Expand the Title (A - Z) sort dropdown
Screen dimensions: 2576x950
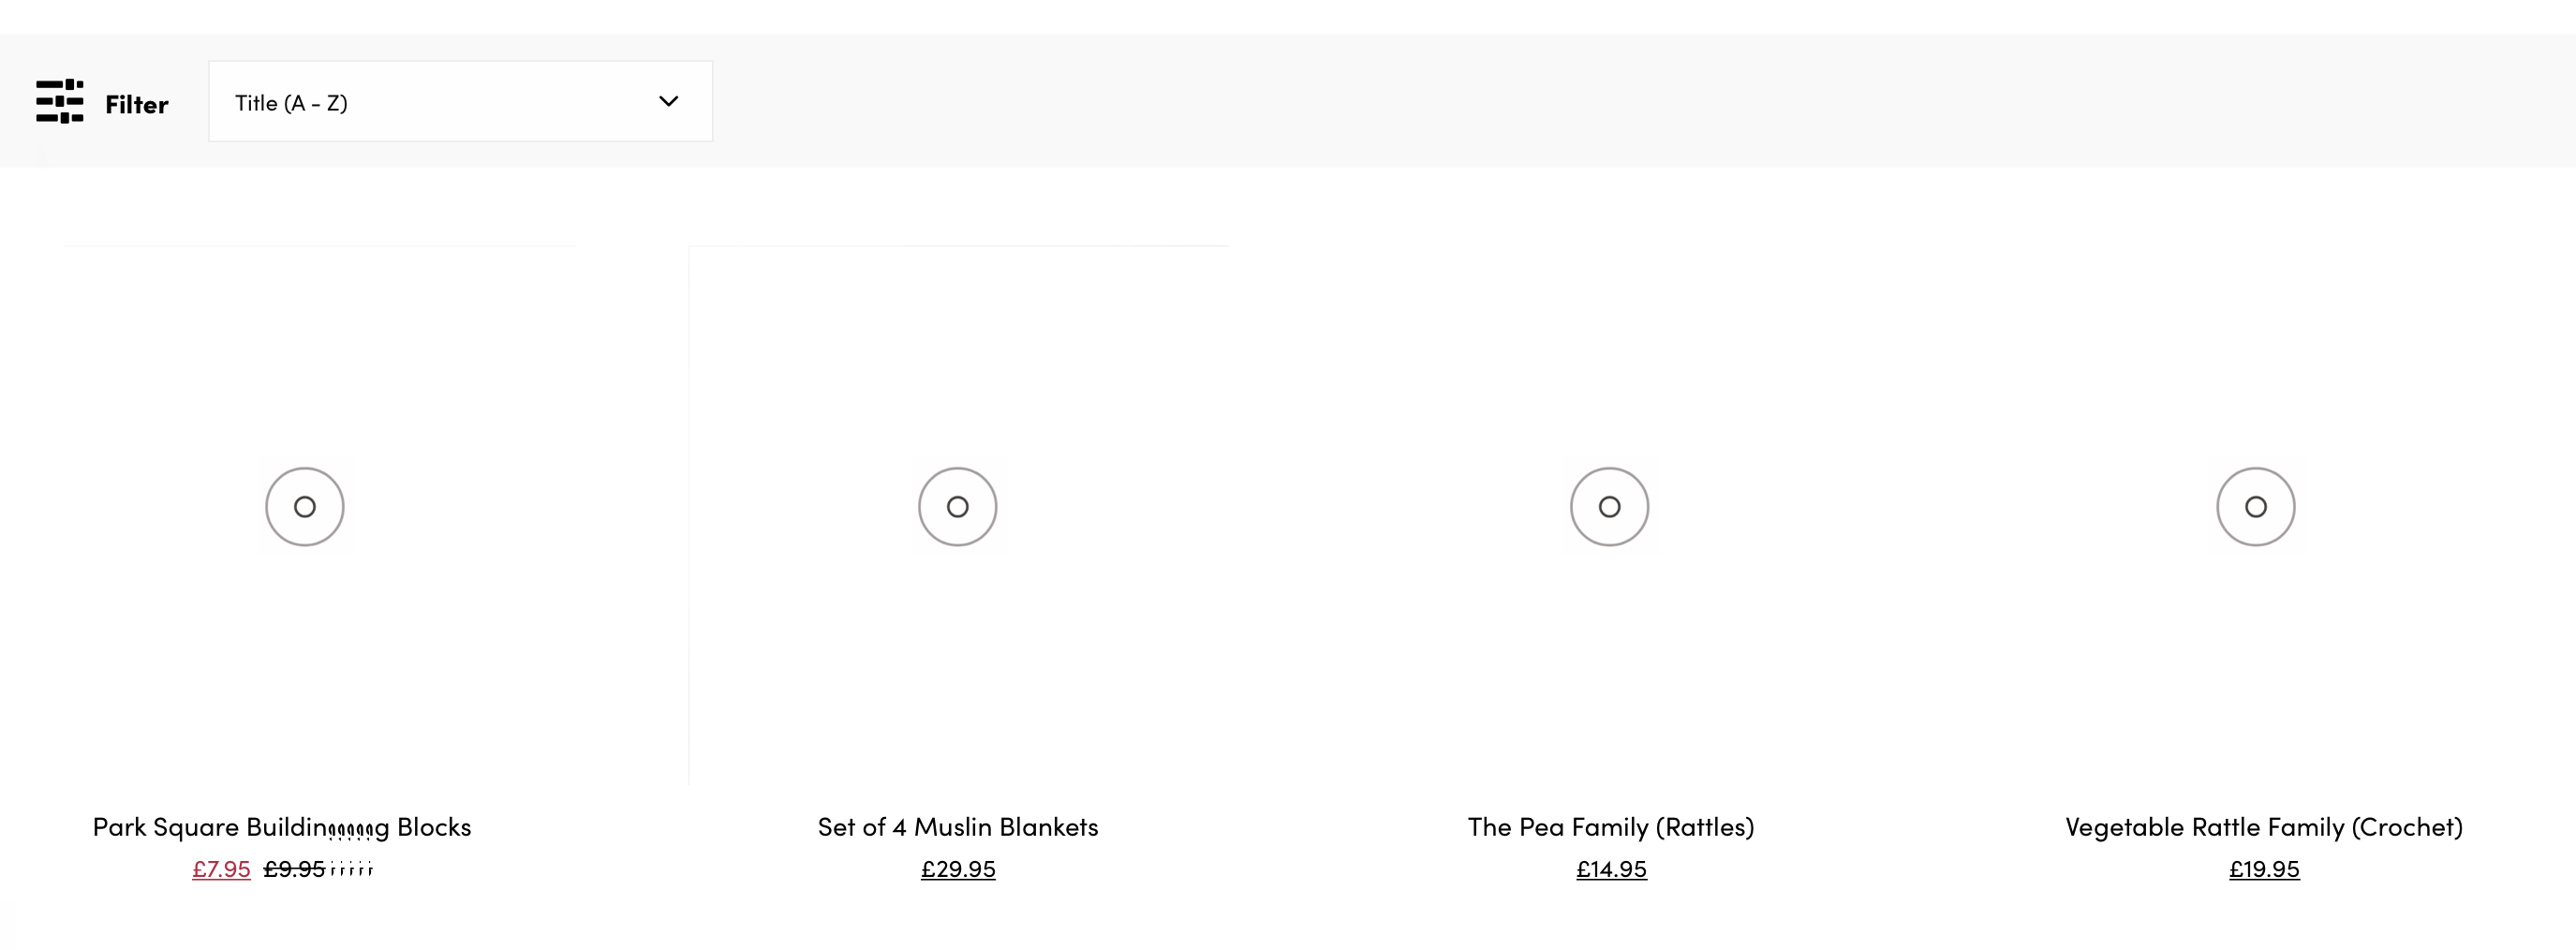tap(460, 101)
